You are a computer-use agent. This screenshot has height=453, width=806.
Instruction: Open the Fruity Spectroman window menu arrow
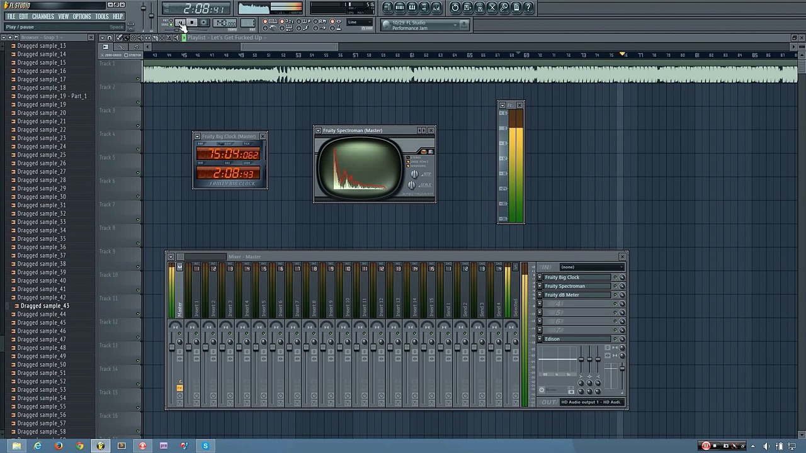(318, 131)
